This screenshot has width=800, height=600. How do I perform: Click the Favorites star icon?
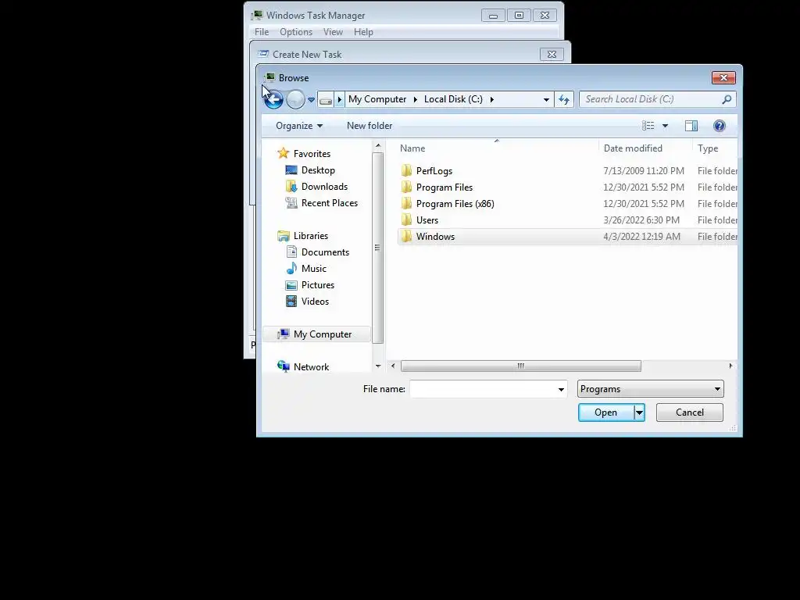coord(283,153)
